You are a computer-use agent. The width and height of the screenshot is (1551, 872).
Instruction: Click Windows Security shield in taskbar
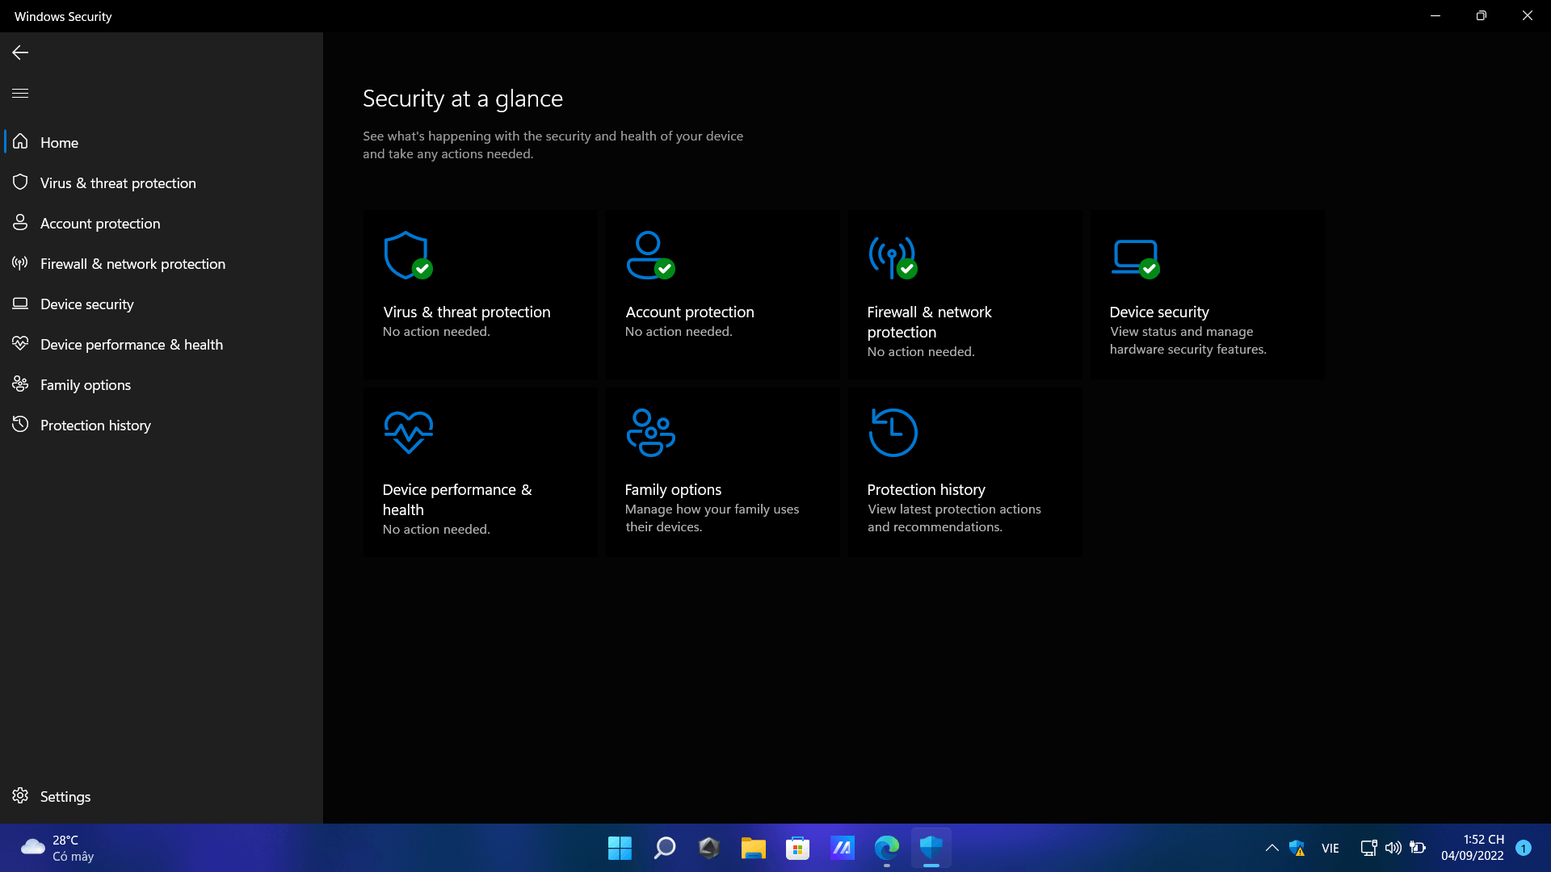pos(931,848)
